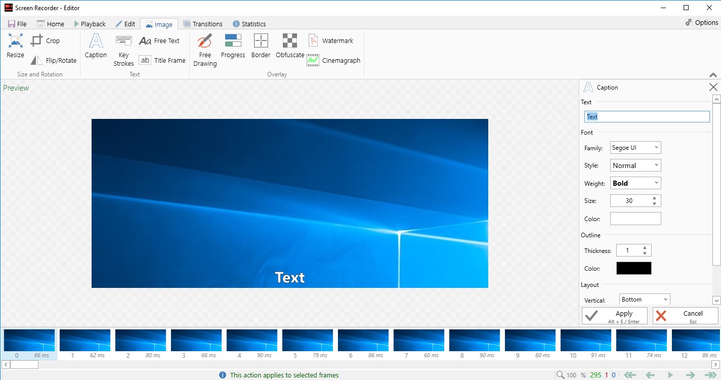Go to the previous frame

pos(650,375)
